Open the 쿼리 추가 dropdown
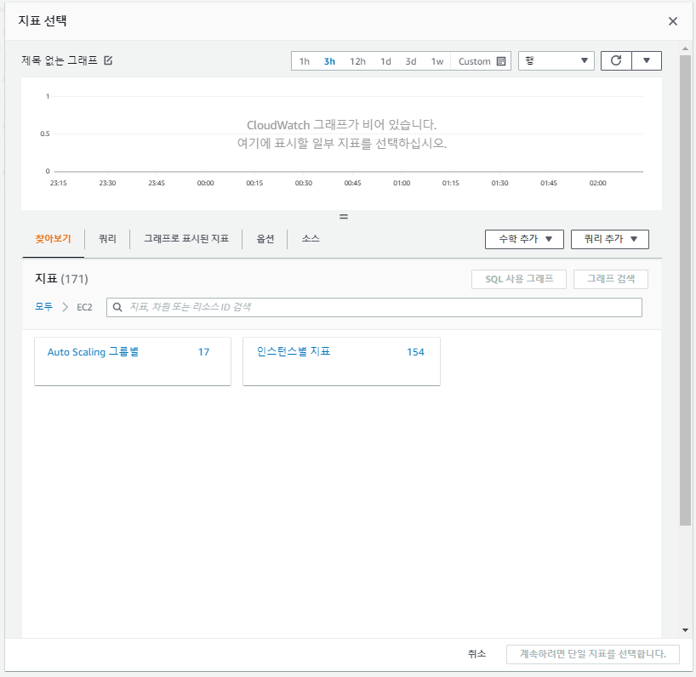 610,239
